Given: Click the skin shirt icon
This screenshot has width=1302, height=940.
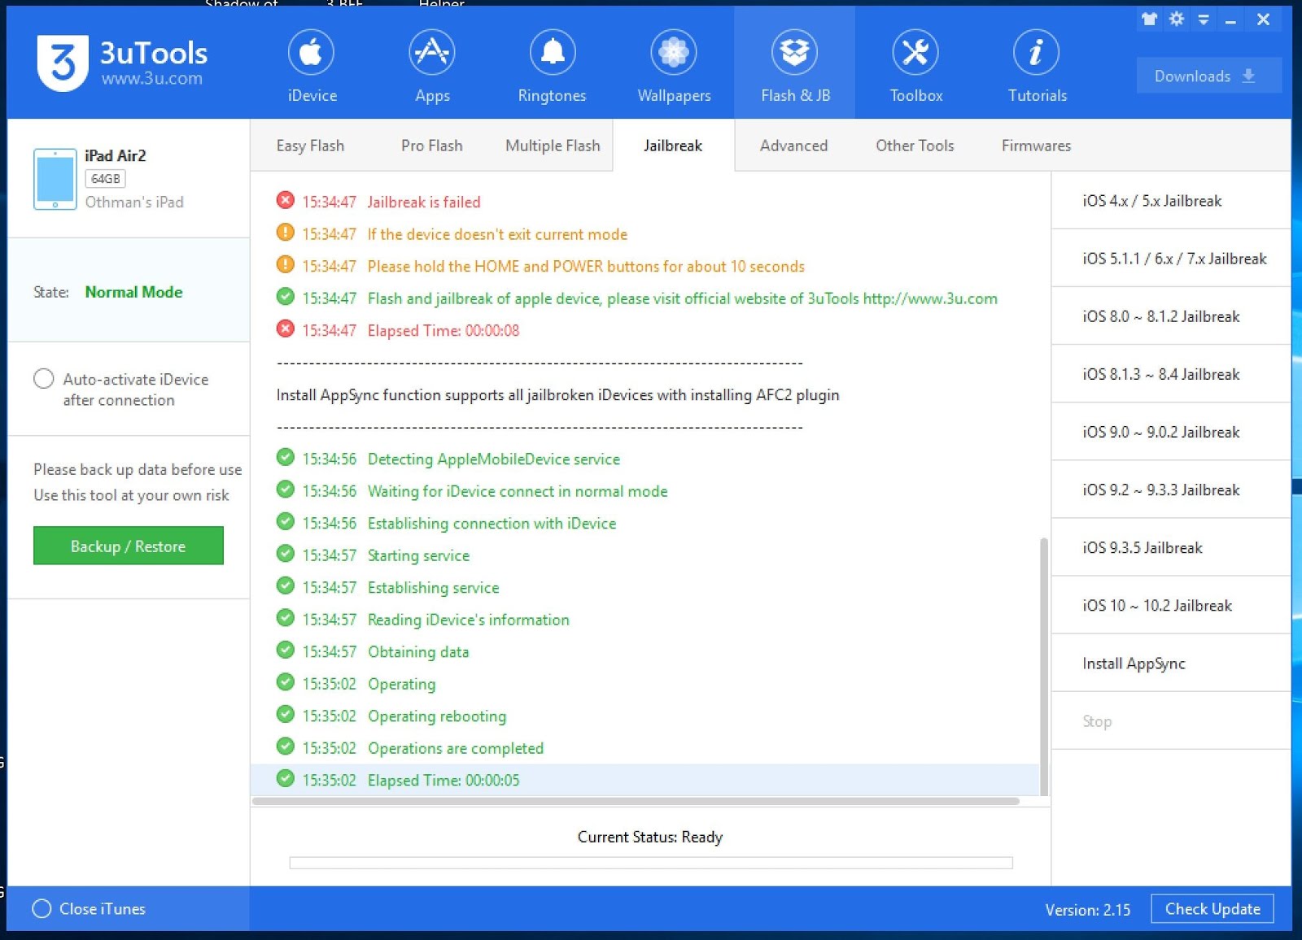Looking at the screenshot, I should pos(1149,19).
